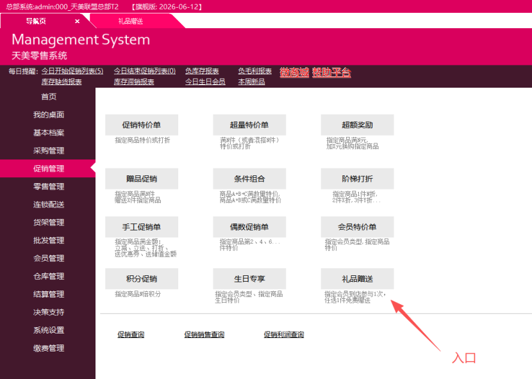Viewport: 532px width, 379px height.
Task: Open 会员管理 sidebar menu
Action: click(x=49, y=259)
